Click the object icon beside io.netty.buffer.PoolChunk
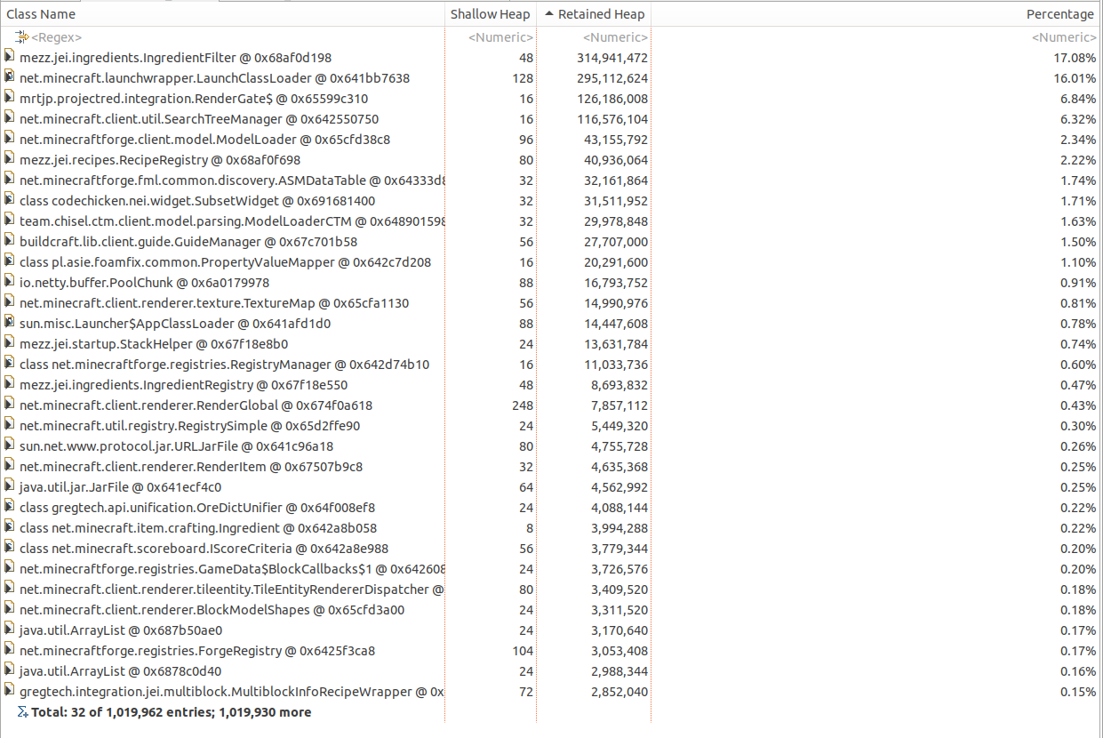This screenshot has width=1103, height=738. 9,283
